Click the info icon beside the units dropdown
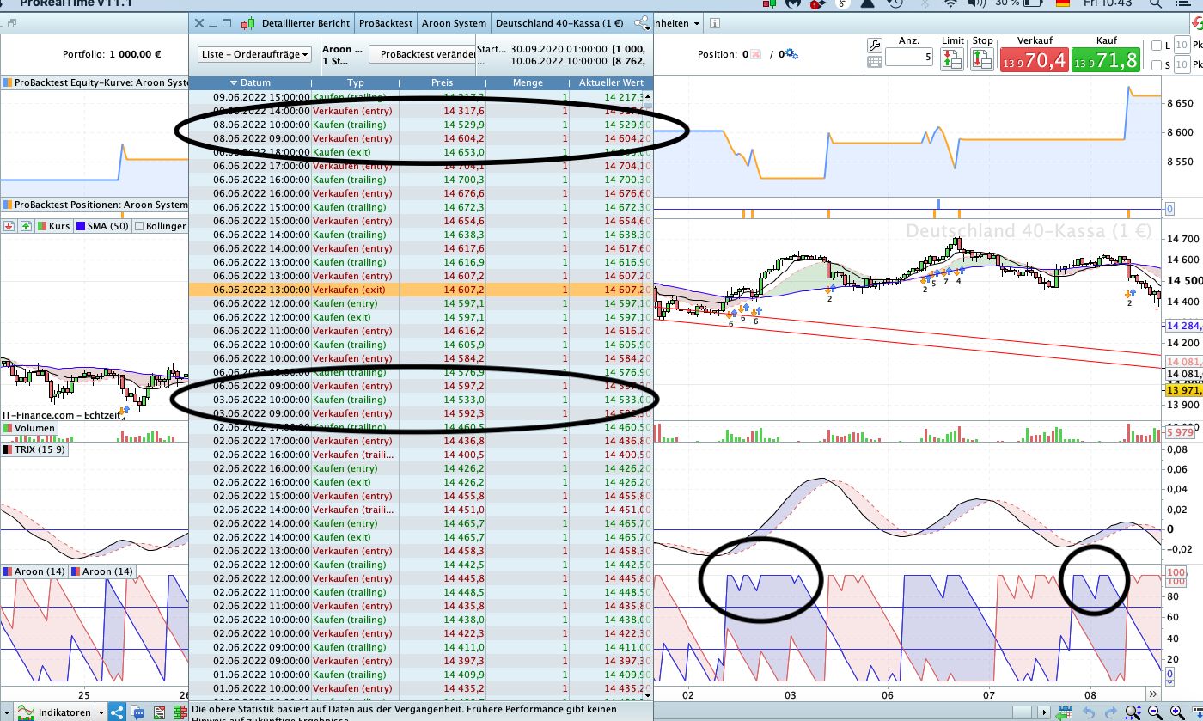 click(716, 23)
